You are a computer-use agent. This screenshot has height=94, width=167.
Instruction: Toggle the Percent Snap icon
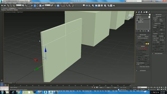click(x=67, y=5)
